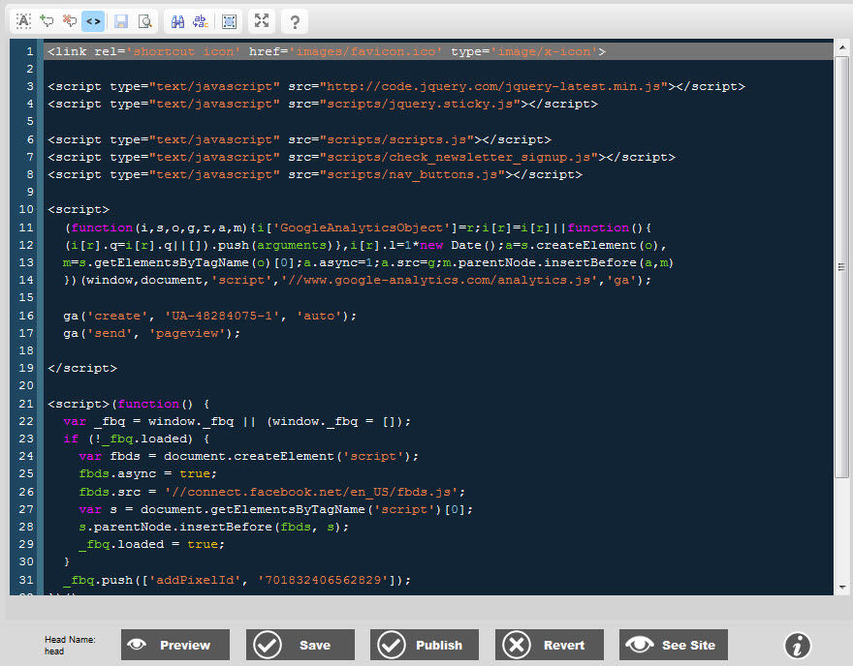
Task: Click the floppy disk save icon
Action: click(121, 21)
